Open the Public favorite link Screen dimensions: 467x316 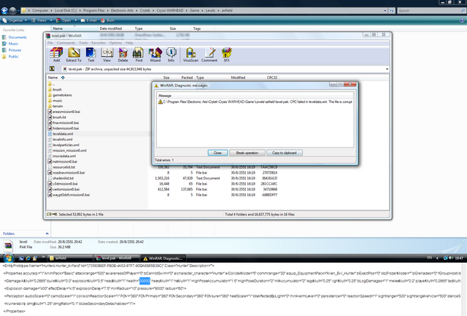pyautogui.click(x=13, y=56)
